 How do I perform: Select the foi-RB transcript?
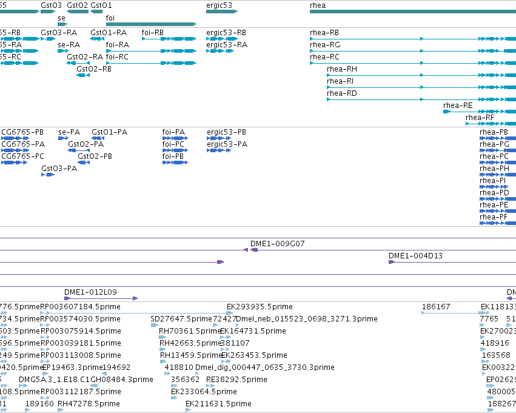169,39
